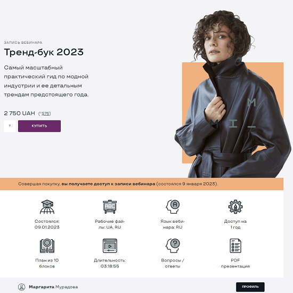Click the Длительность: 03:18:55 label
The height and width of the screenshot is (293, 293).
110,263
